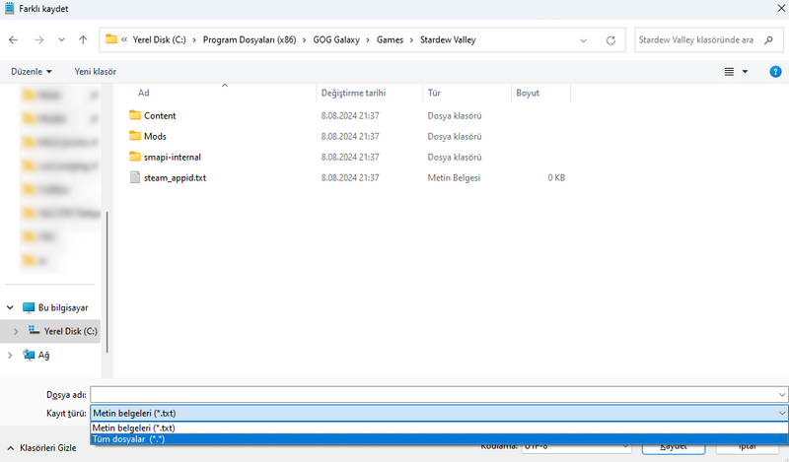Create a Yeni klasör
The height and width of the screenshot is (462, 789).
pos(95,71)
